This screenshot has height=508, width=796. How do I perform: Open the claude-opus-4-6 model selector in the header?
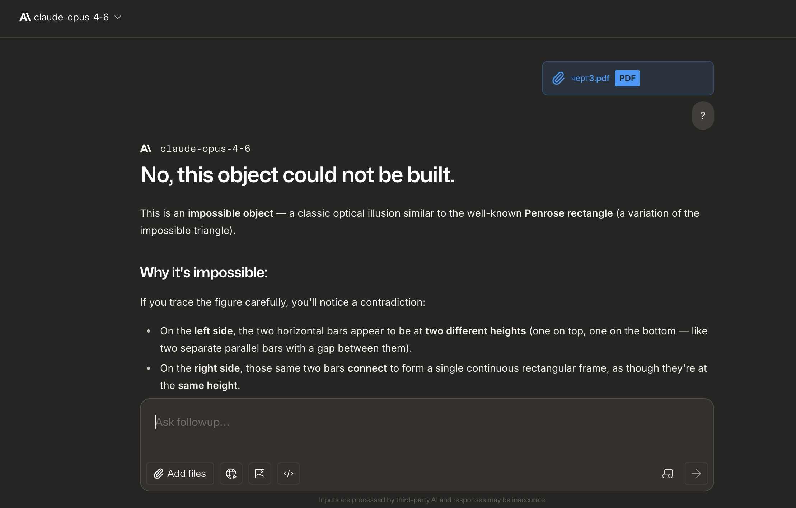tap(71, 17)
